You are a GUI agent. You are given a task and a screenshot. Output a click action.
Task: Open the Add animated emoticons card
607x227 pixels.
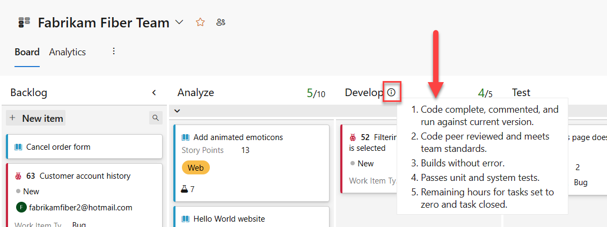(x=251, y=163)
